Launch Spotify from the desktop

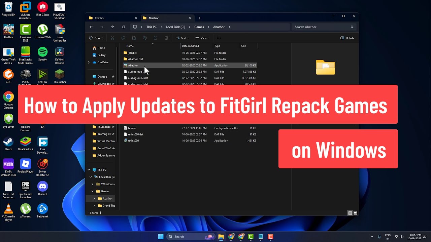pos(42,54)
